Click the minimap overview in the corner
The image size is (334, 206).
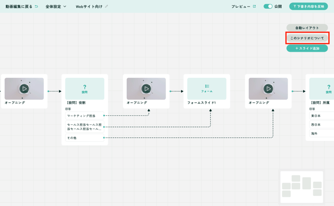tap(302, 187)
